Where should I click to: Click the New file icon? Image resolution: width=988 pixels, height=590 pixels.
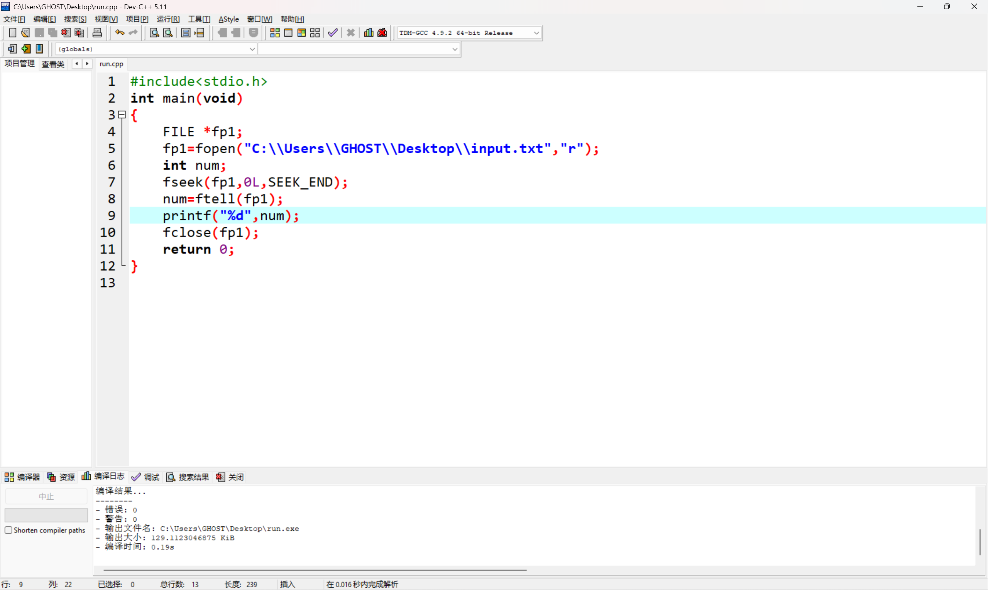coord(12,32)
